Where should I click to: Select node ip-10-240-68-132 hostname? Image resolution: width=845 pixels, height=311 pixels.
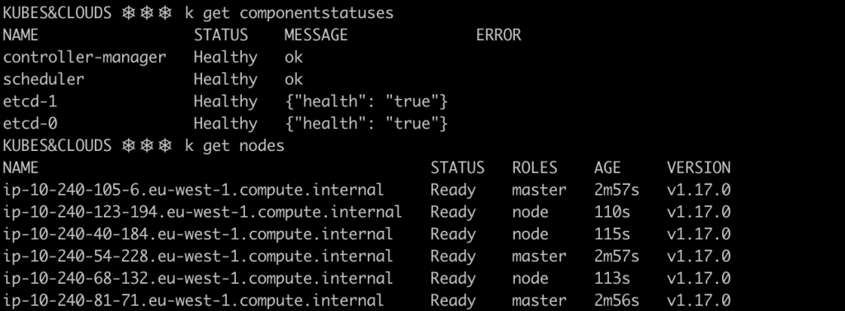[x=198, y=279]
